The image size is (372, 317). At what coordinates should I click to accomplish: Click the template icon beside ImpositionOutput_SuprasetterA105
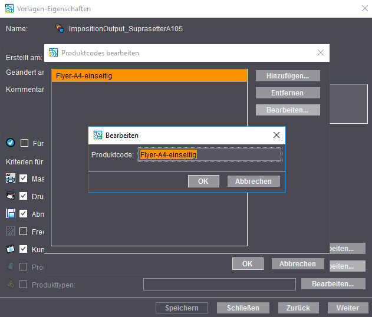[x=60, y=28]
